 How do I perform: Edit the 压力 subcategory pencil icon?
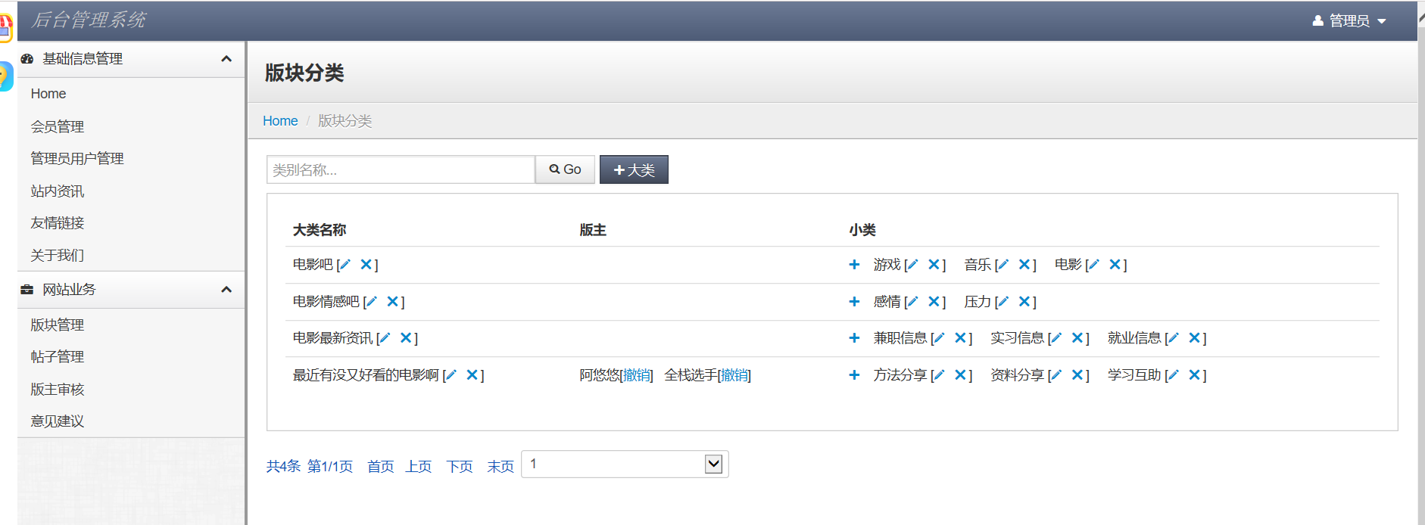(x=1002, y=302)
